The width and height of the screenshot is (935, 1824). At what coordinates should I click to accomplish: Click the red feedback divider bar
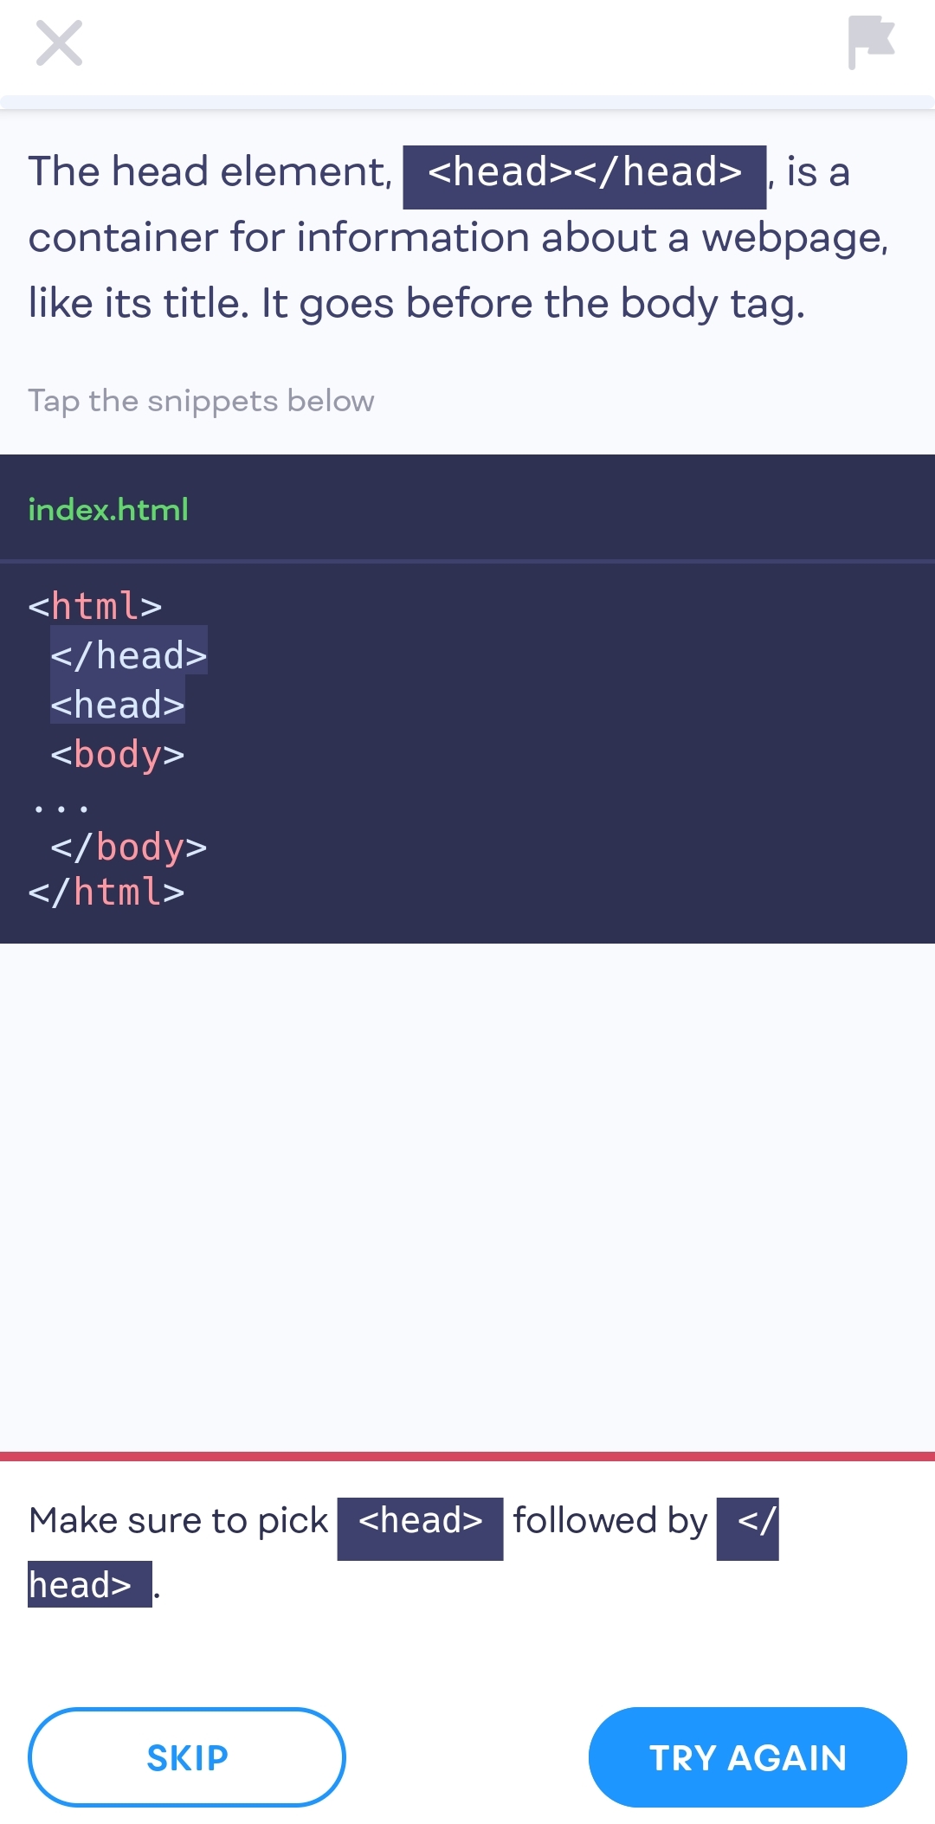(x=467, y=1456)
